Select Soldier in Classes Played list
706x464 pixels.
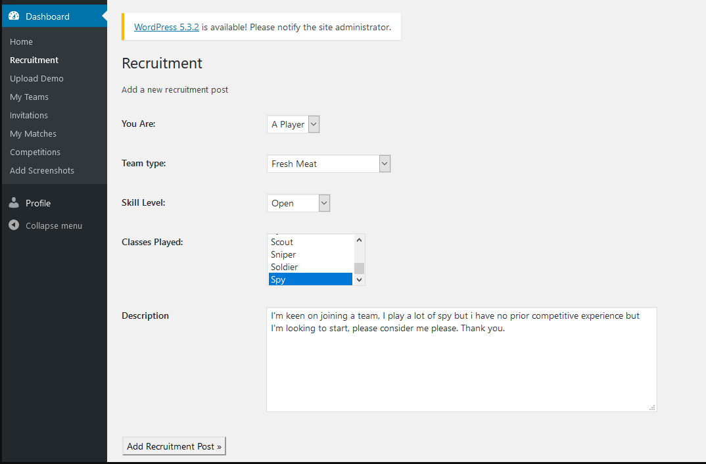[284, 267]
